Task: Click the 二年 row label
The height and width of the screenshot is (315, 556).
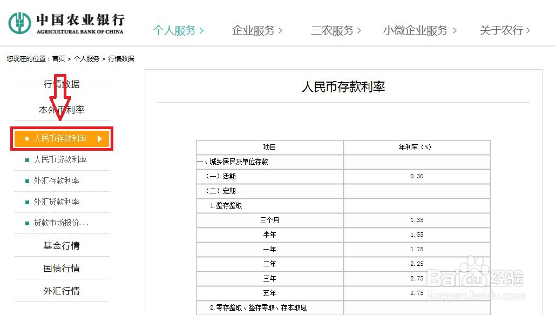Action: click(x=269, y=264)
